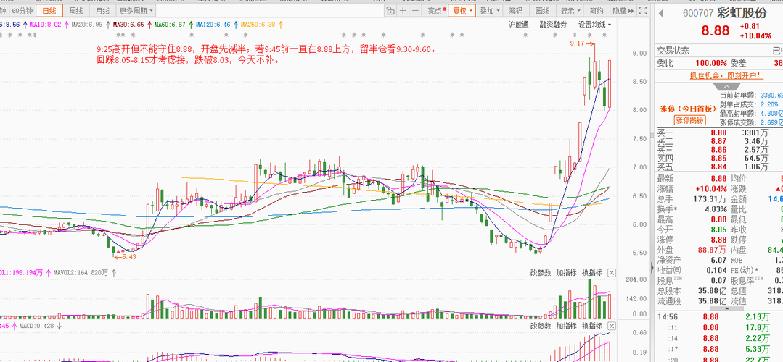This screenshot has height=362, width=783.
Task: Click 涨停揭秘 button
Action: click(x=689, y=120)
